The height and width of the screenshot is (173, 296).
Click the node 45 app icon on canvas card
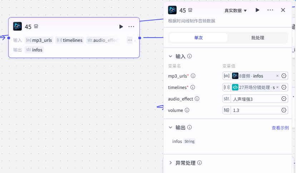18,26
